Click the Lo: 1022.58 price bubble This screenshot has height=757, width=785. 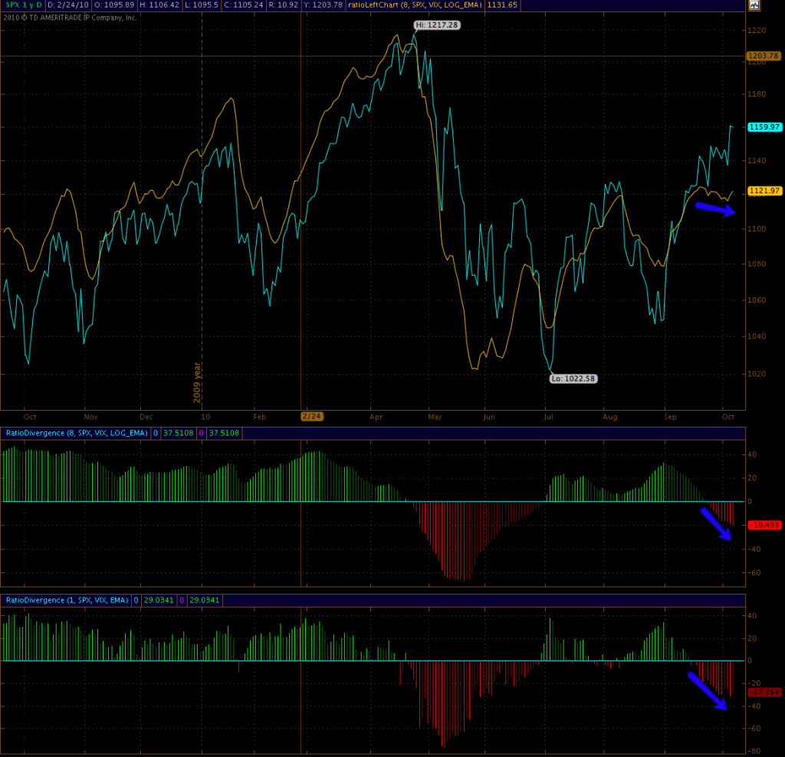pyautogui.click(x=573, y=378)
